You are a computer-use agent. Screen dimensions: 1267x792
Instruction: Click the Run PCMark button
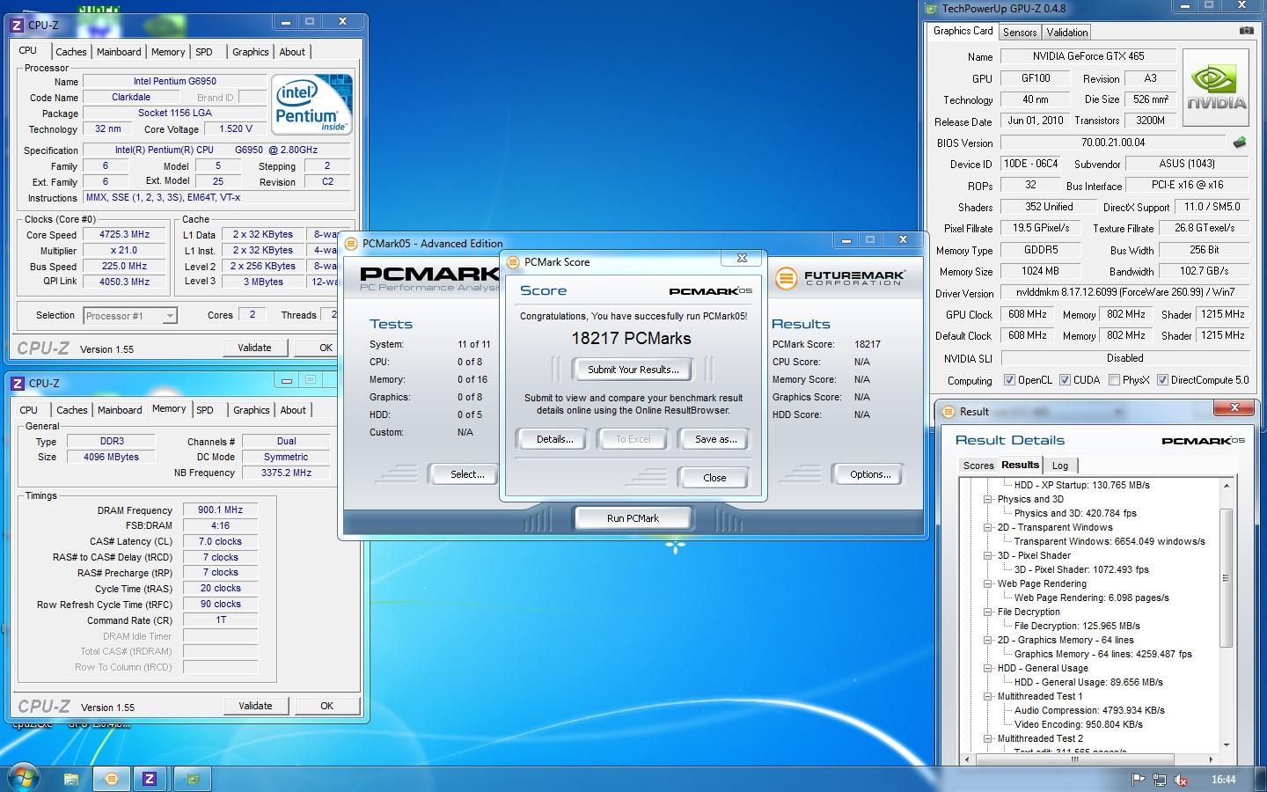coord(633,518)
